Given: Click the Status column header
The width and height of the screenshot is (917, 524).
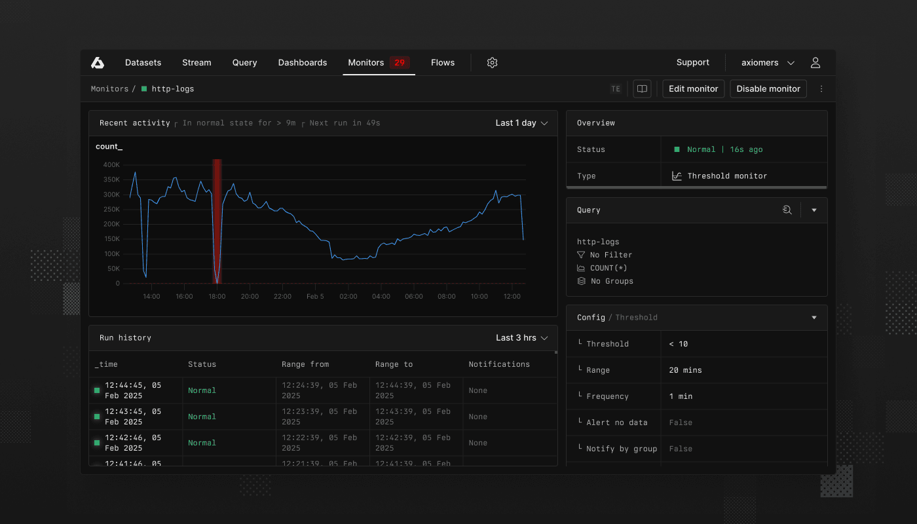Looking at the screenshot, I should (202, 364).
